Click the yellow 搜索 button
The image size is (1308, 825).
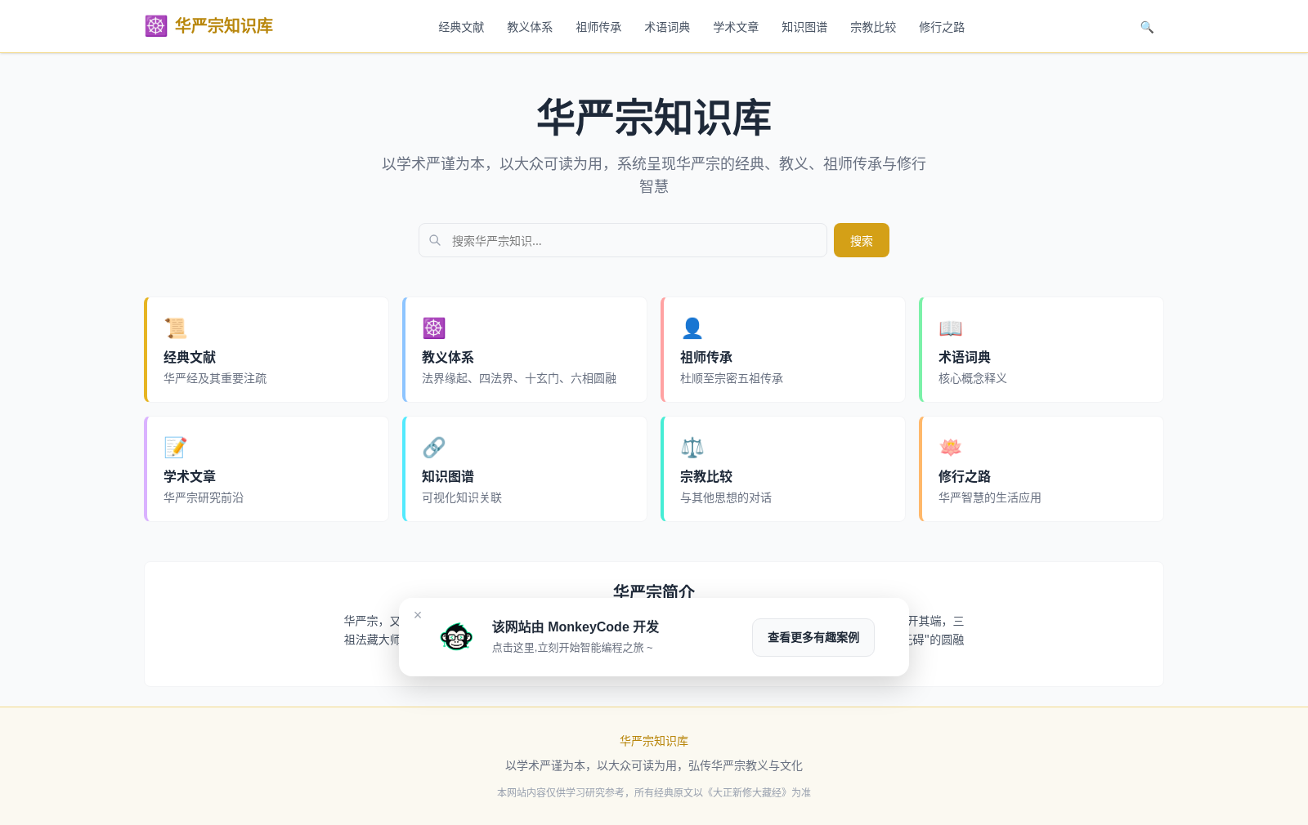click(862, 240)
